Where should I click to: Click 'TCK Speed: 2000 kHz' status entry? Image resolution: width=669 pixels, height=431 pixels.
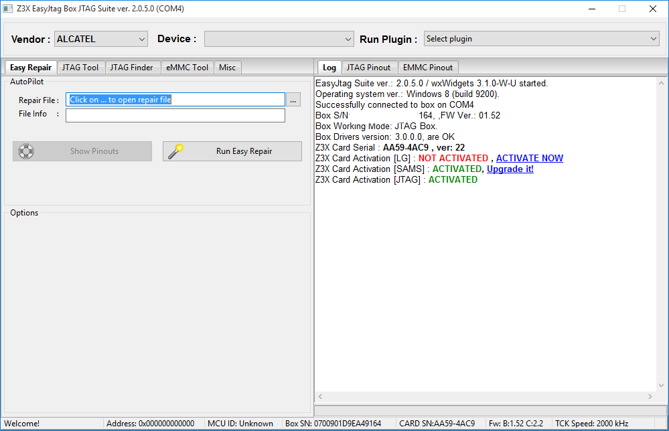pos(591,424)
